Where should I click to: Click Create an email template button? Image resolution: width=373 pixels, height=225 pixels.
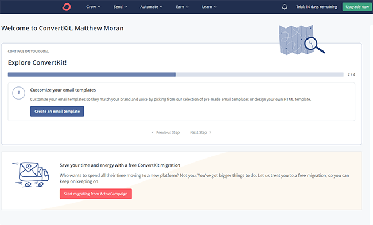point(57,111)
